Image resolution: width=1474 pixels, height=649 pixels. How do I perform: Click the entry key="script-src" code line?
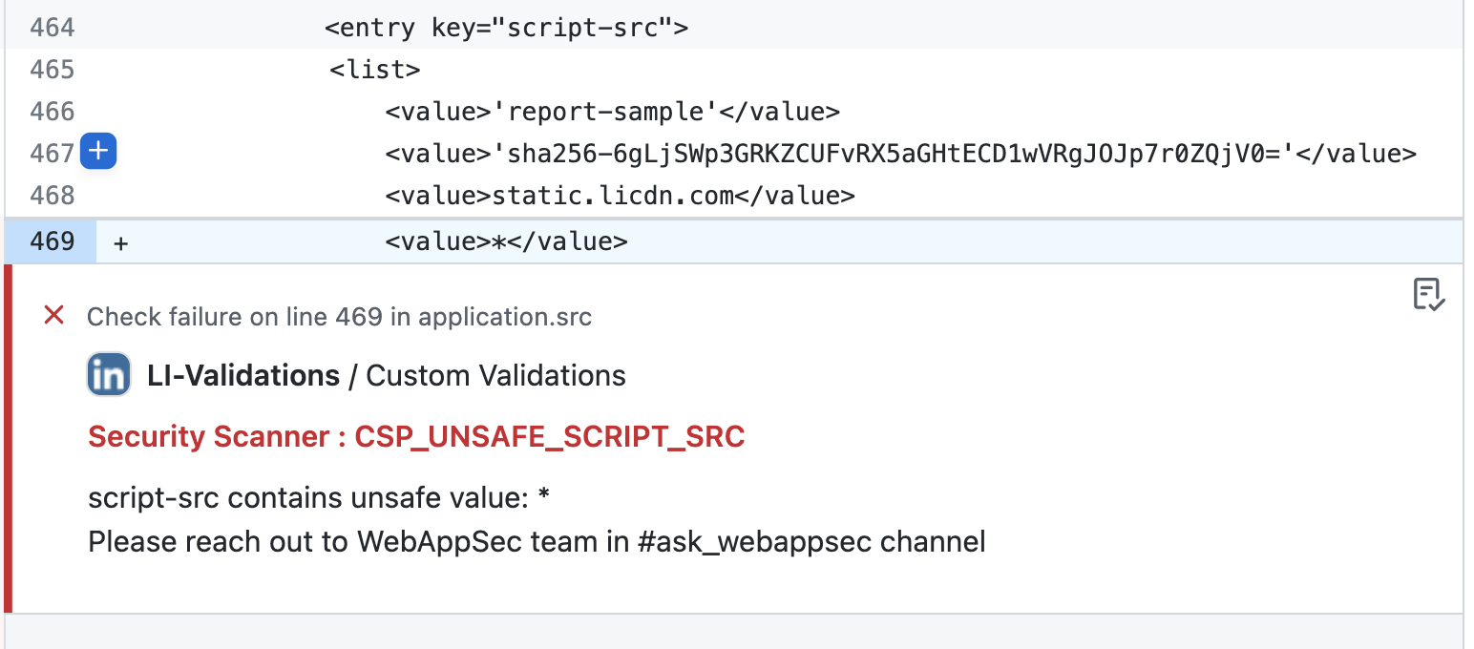(506, 28)
